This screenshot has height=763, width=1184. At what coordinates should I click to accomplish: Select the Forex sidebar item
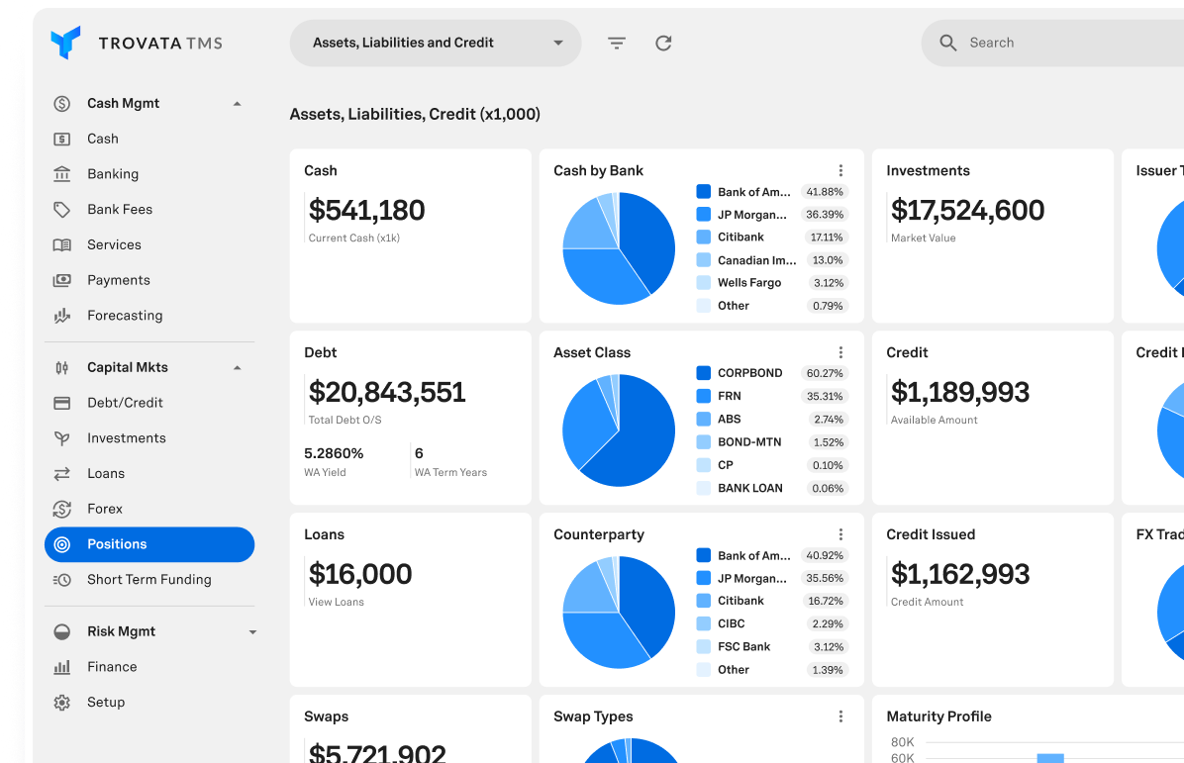pos(106,509)
